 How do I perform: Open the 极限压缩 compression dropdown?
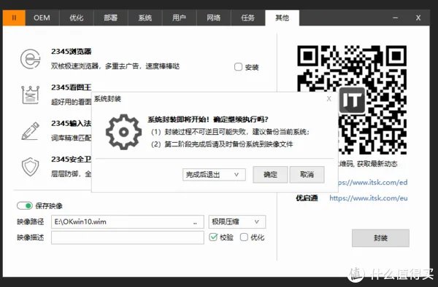point(237,222)
